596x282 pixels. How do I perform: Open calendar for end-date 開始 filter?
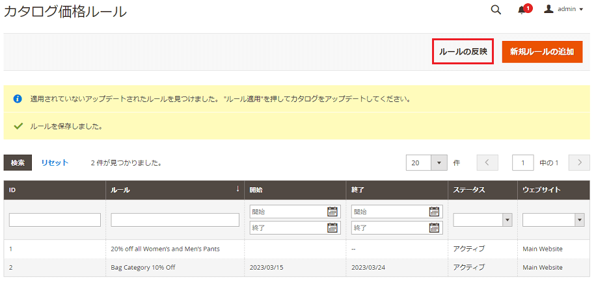(x=434, y=211)
